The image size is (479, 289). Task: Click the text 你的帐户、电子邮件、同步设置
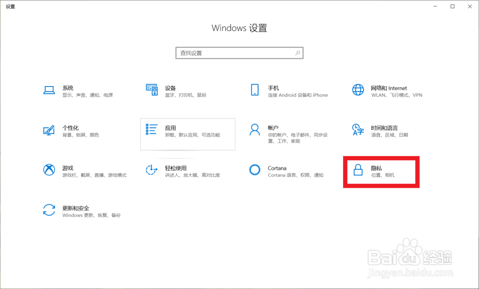pyautogui.click(x=298, y=138)
